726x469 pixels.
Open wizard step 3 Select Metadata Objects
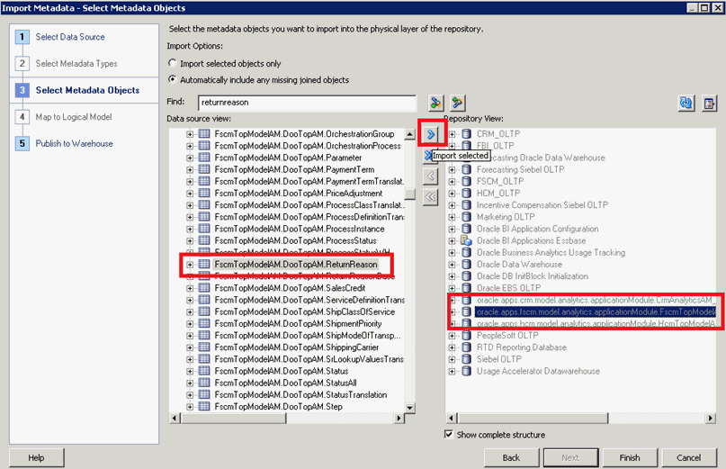click(x=87, y=90)
